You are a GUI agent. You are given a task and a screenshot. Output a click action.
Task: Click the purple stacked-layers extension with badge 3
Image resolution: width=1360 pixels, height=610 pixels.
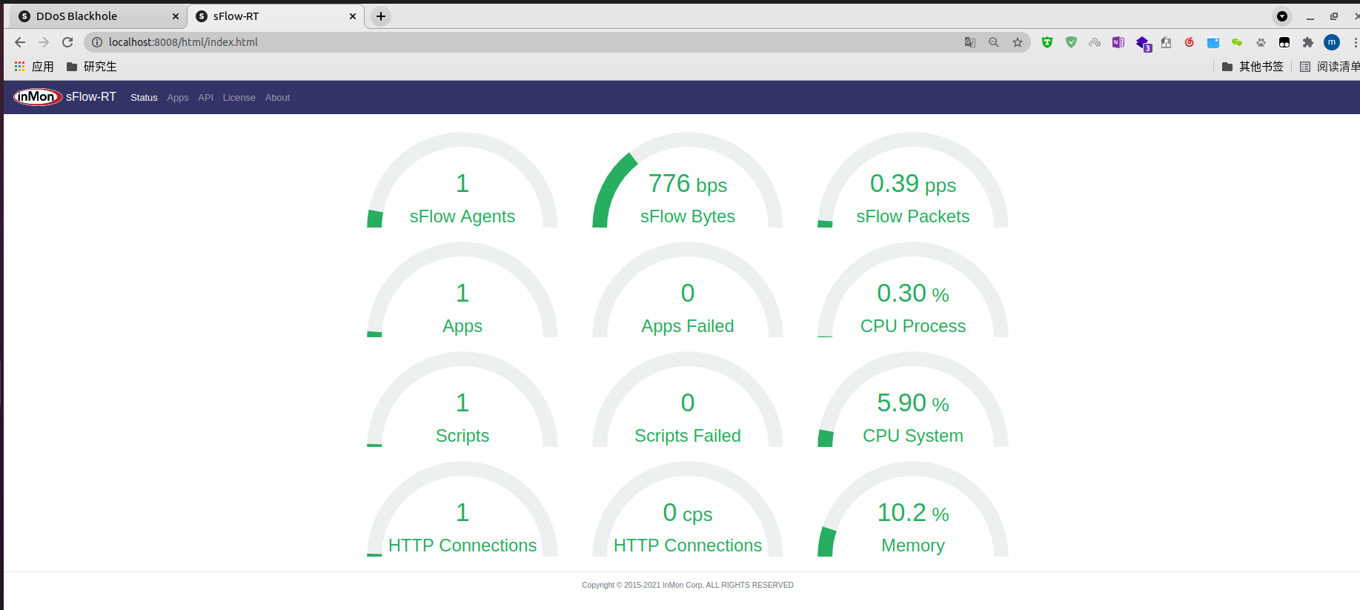click(1144, 44)
